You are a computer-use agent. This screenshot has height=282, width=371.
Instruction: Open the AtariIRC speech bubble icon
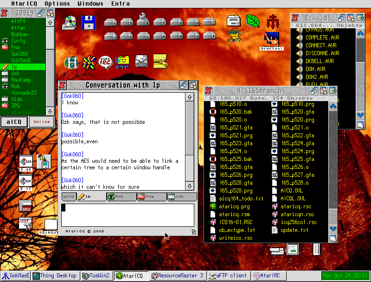coord(106,63)
